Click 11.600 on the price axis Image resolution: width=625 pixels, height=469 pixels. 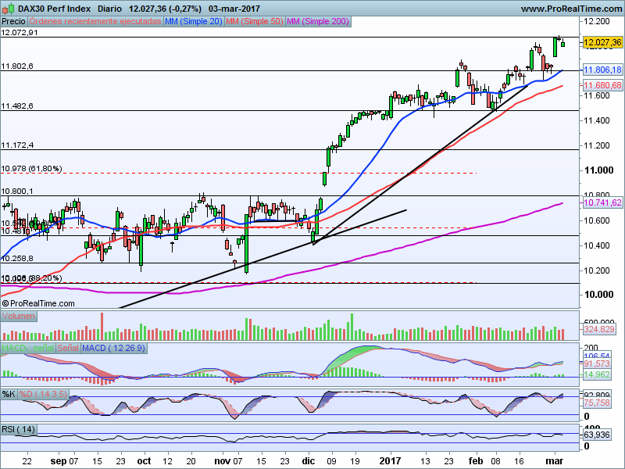click(596, 95)
